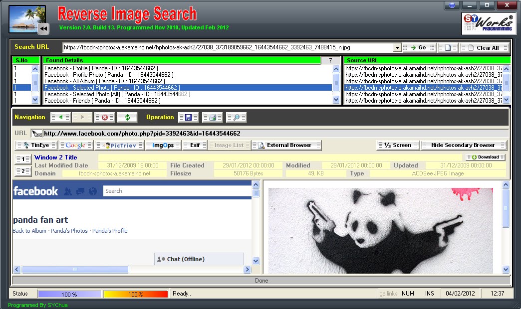This screenshot has height=309, width=521.
Task: Click the orange 100 % progress bar
Action: 136,294
